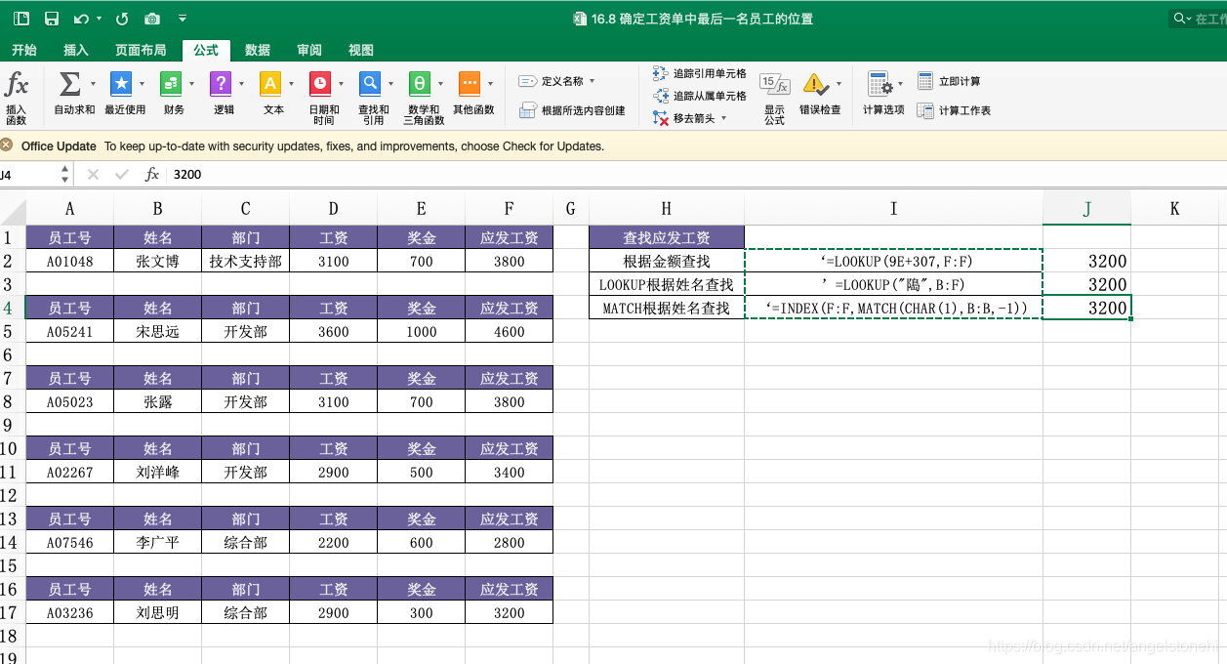Dismiss the Office Update notification bar
The width and height of the screenshot is (1227, 664).
[8, 145]
